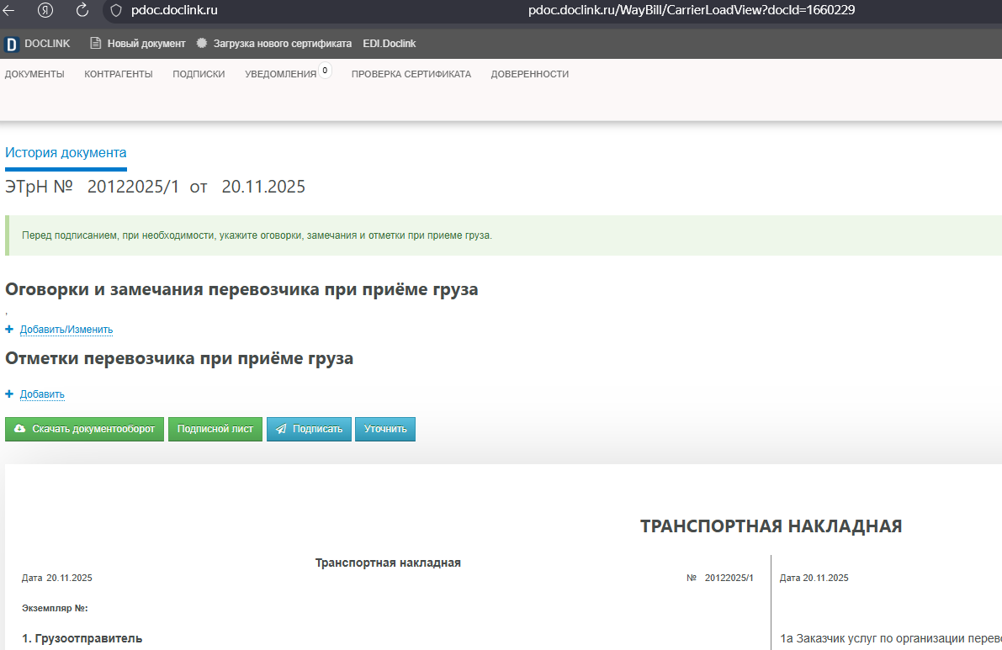
Task: Go to the КОНТРАГЕНТЫ menu
Action: point(119,74)
